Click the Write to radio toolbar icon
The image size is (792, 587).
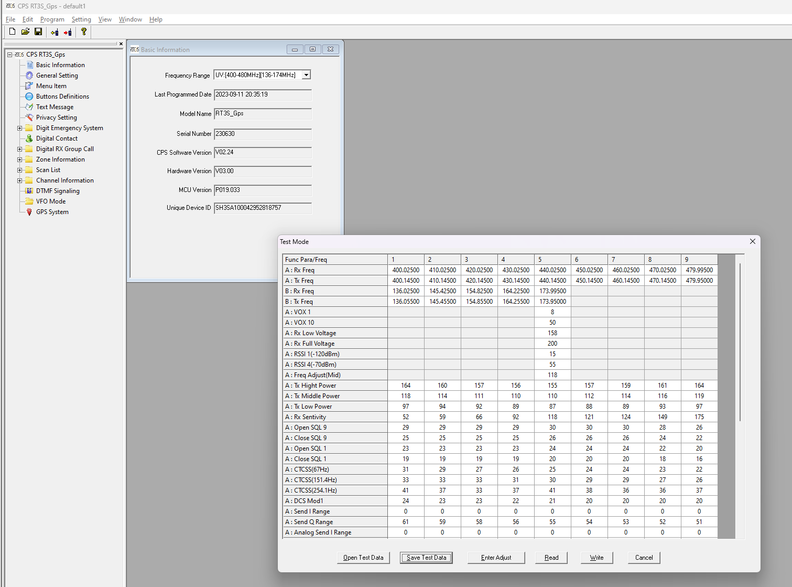(x=68, y=32)
